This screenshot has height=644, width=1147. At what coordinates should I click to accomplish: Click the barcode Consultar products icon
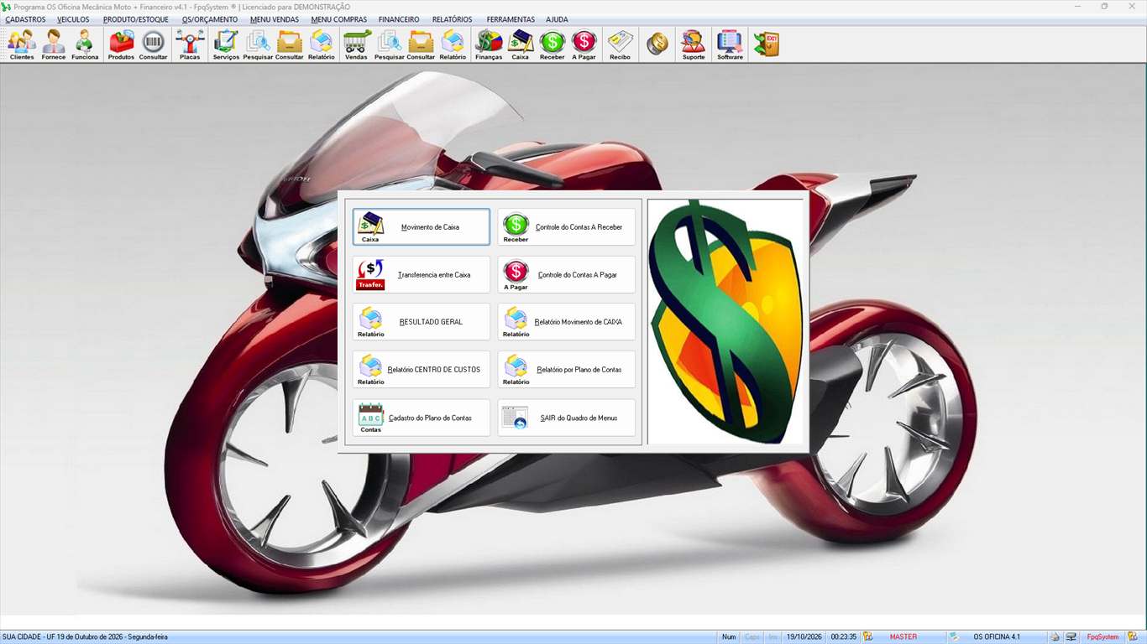153,44
